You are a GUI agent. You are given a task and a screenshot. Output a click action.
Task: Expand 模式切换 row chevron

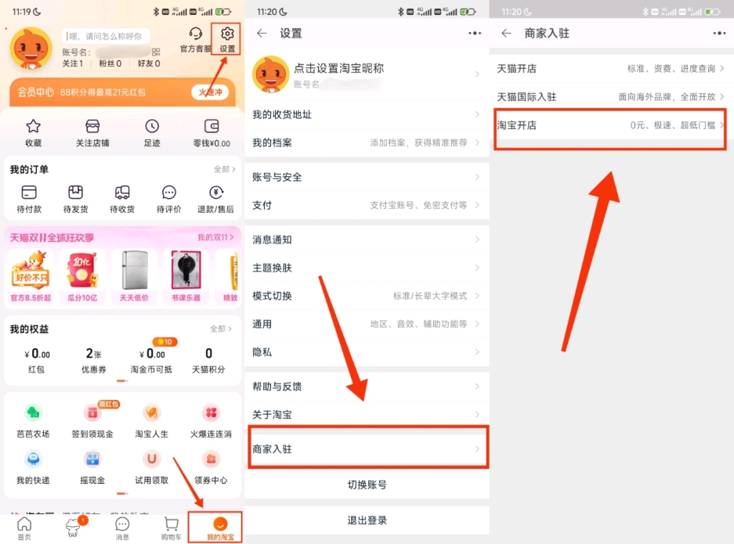click(477, 296)
